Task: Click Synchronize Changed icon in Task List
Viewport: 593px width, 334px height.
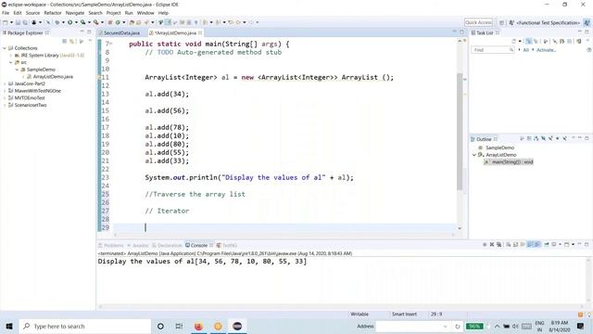Action: click(578, 41)
